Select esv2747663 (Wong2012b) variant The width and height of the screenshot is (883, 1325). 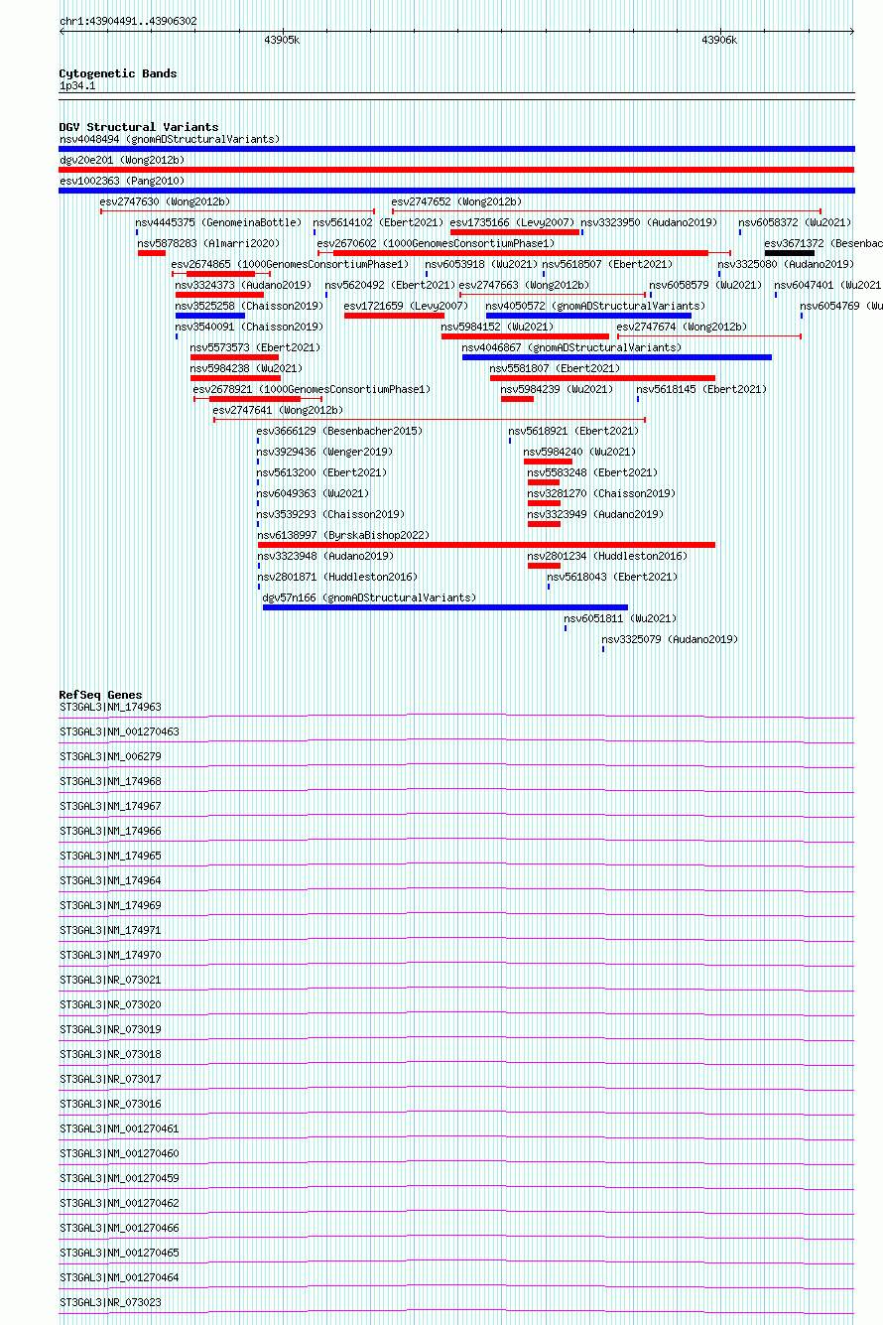(x=525, y=285)
